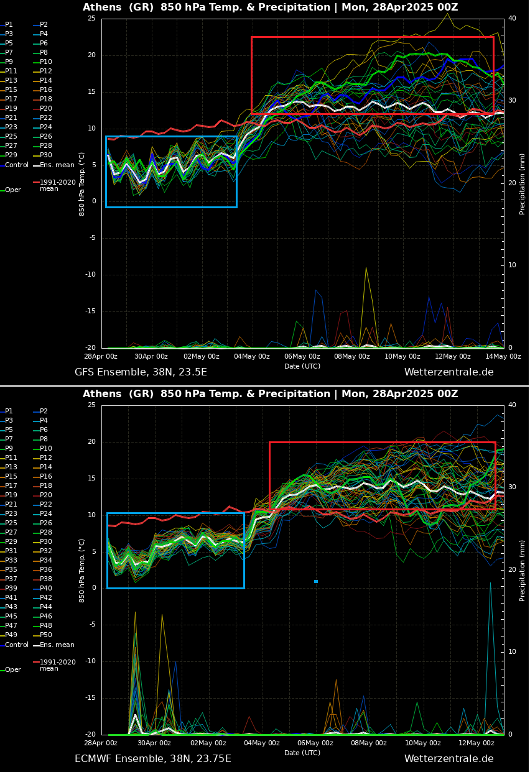Select the Oper legend entry in the GFS chart
The height and width of the screenshot is (772, 530).
(12, 190)
